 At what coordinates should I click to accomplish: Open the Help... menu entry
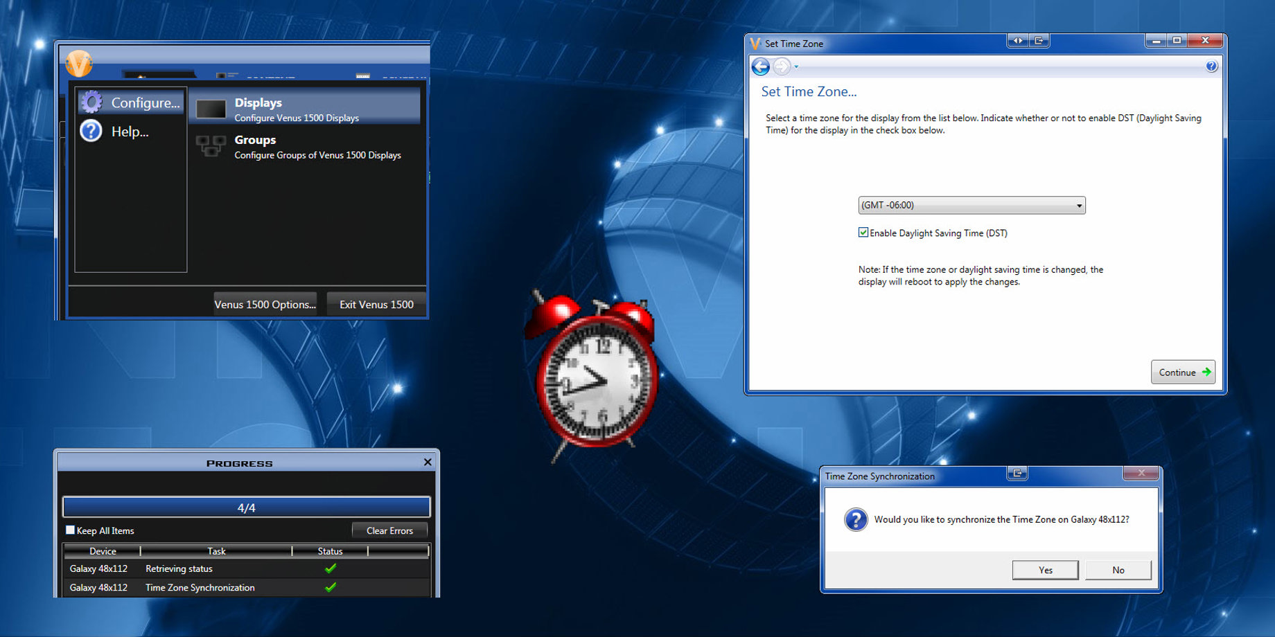(x=130, y=132)
